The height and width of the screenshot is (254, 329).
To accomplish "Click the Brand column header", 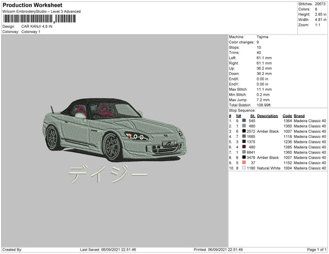I will click(299, 116).
